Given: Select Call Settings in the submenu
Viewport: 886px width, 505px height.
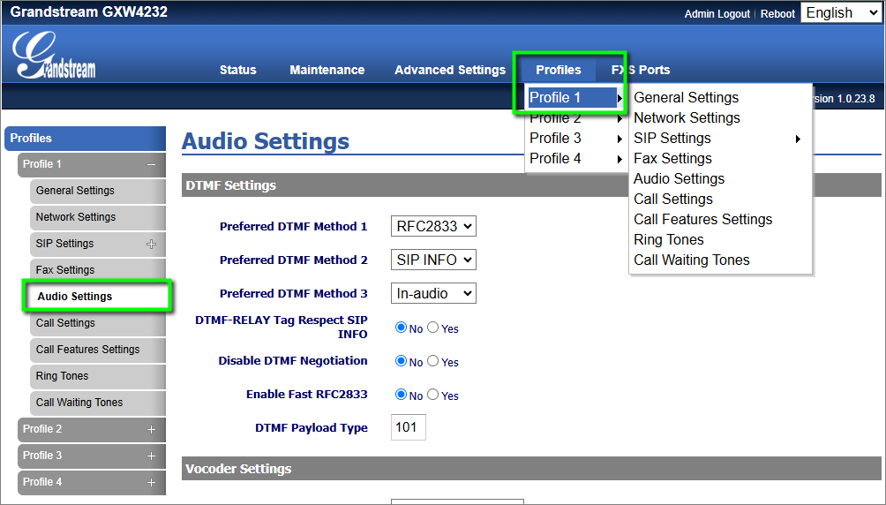Looking at the screenshot, I should coord(673,199).
